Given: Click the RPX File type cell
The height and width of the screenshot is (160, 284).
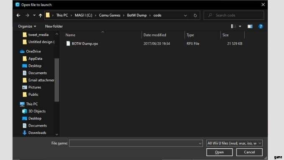Looking at the screenshot, I should [x=193, y=43].
